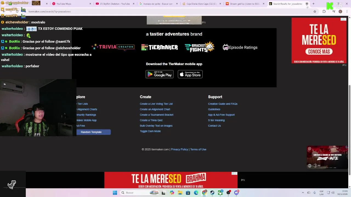Open the Privacy Policy link

(x=179, y=149)
